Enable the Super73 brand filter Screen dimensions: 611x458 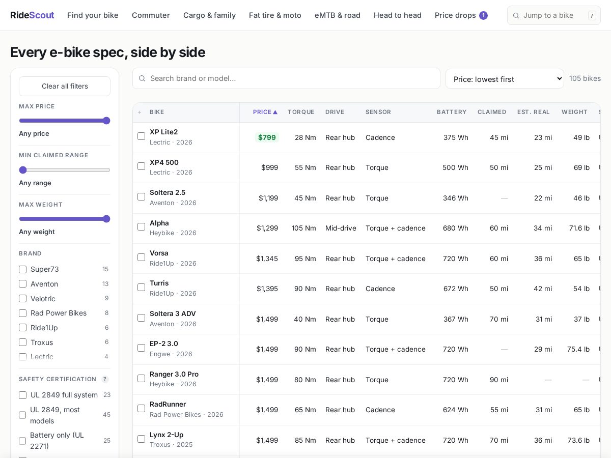[x=22, y=269]
